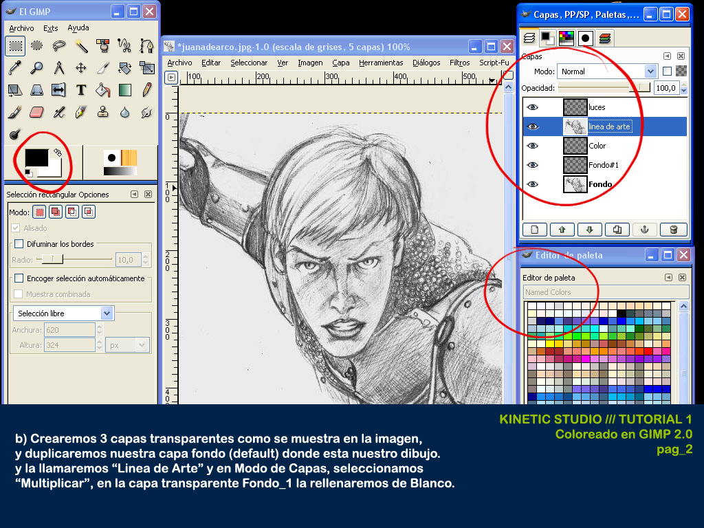This screenshot has height=528, width=704.
Task: Adjust the layer Opacidad slider
Action: (604, 87)
